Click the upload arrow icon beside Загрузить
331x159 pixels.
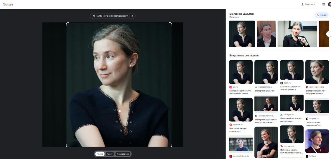[303, 4]
